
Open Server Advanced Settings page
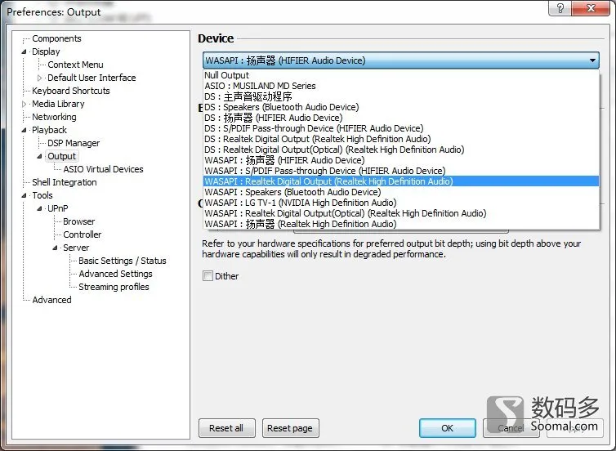tap(115, 274)
